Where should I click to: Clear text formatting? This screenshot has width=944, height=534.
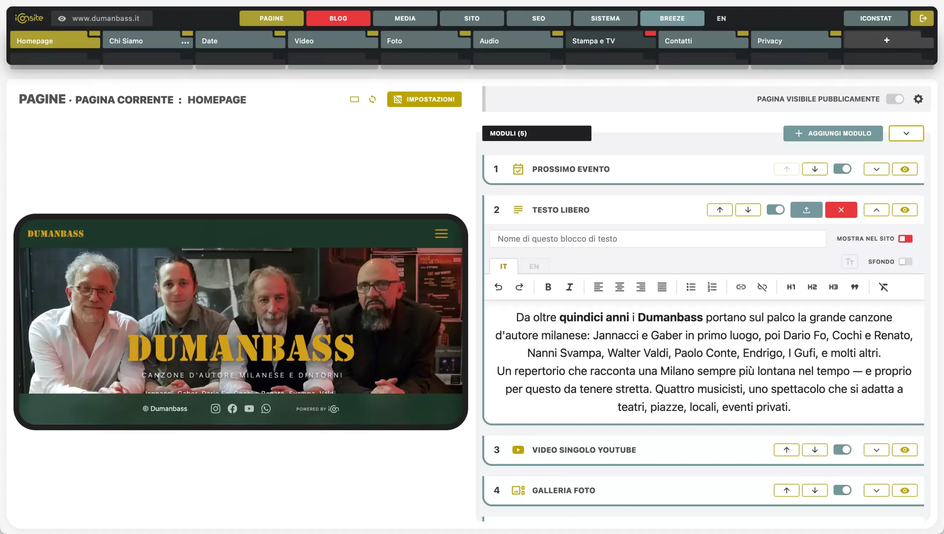[x=883, y=287]
